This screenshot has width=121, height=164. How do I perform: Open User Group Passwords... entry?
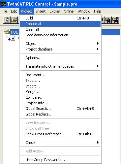click(x=60, y=160)
